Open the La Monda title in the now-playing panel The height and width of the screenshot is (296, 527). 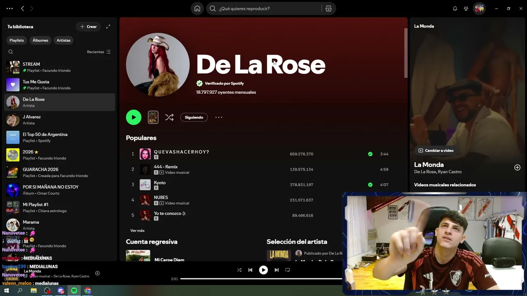point(429,164)
